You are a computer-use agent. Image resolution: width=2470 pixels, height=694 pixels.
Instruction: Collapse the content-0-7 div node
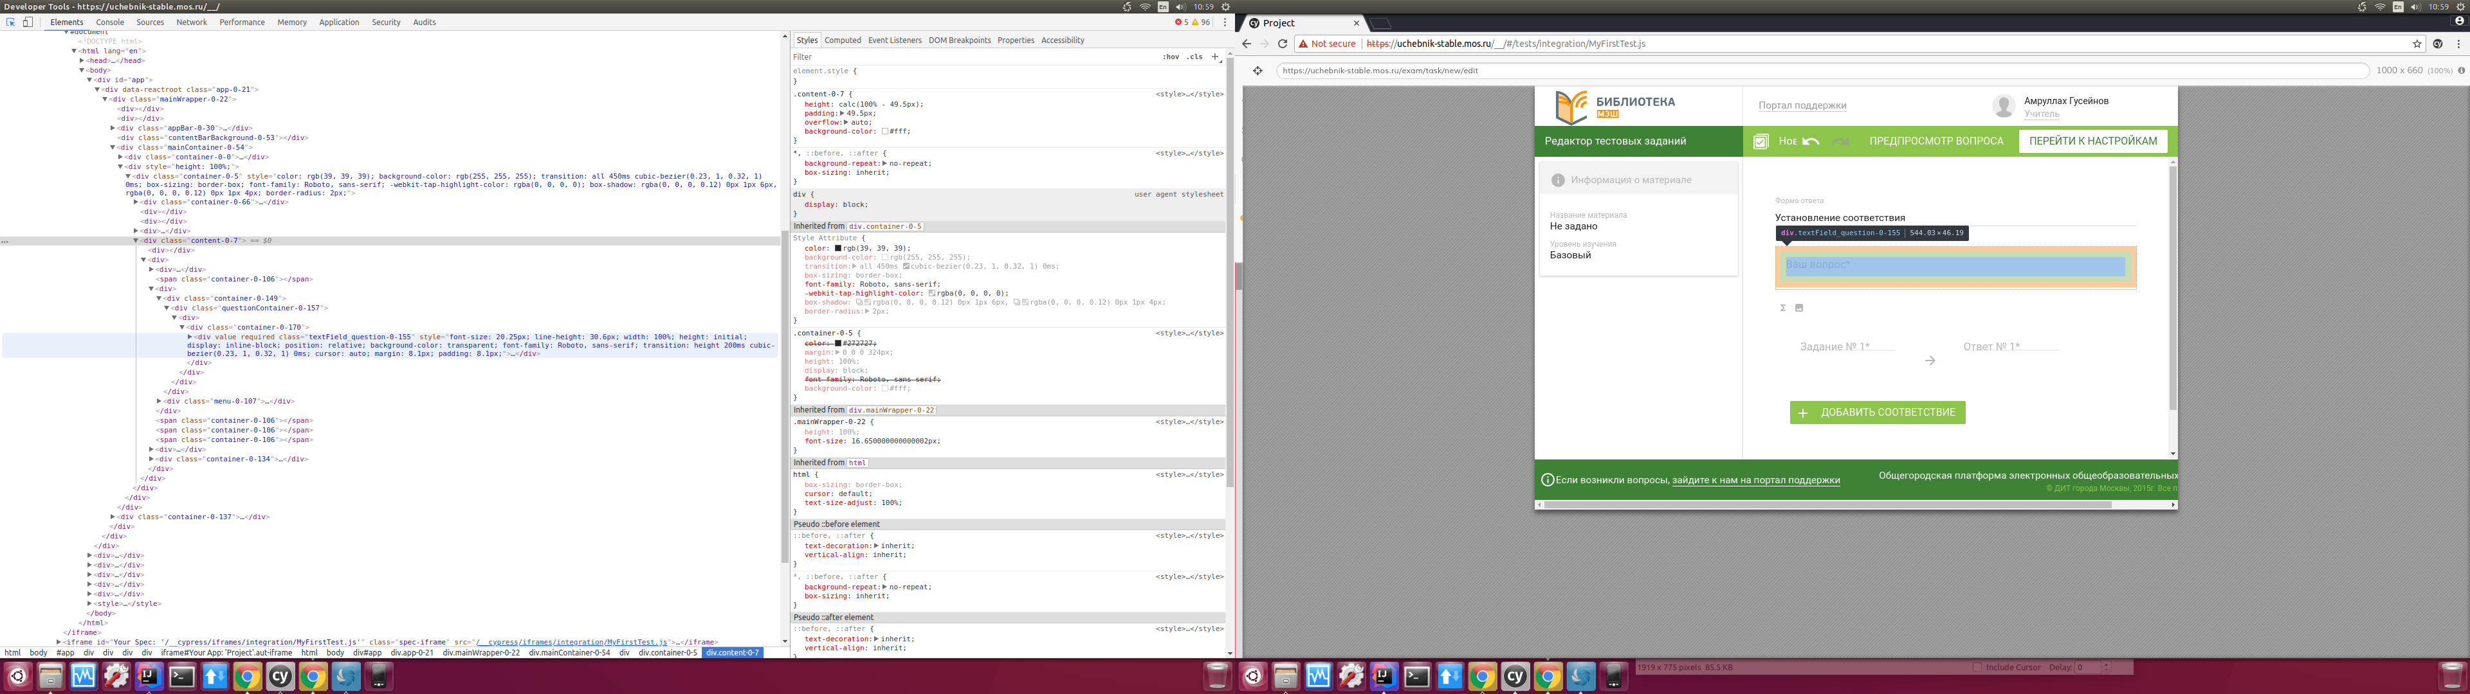[136, 240]
